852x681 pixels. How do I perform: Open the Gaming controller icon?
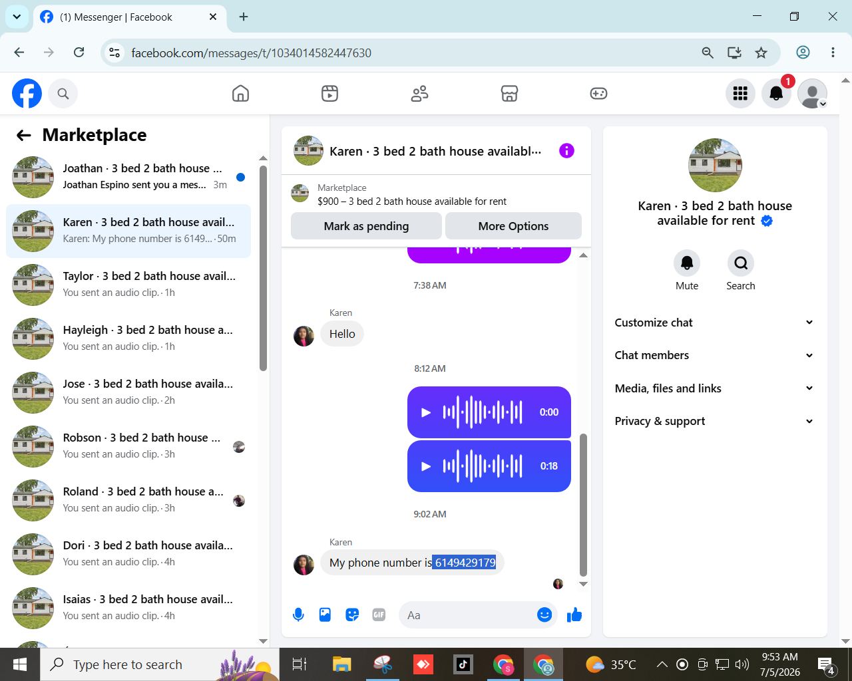point(598,94)
